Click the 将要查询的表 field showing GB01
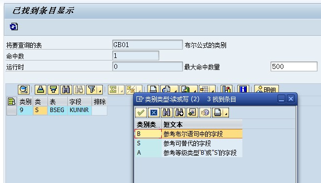 (147, 45)
